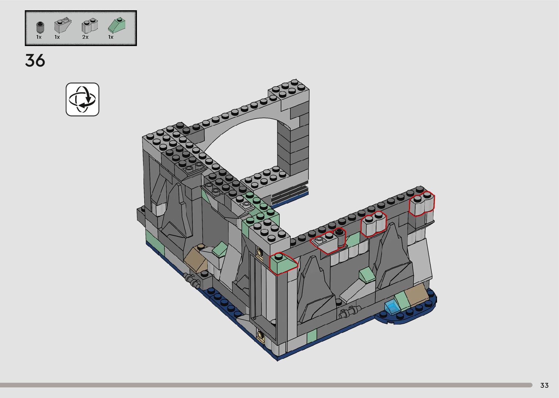Click the red-outlined sand green slope on wall corner
The image size is (559, 398).
283,264
